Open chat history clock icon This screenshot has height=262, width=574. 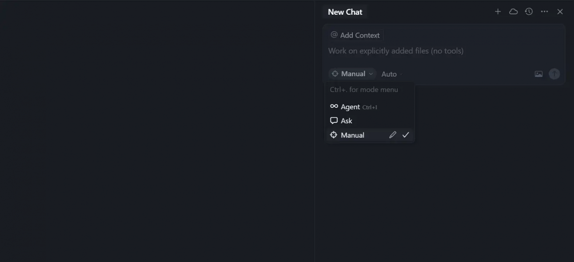pos(529,12)
